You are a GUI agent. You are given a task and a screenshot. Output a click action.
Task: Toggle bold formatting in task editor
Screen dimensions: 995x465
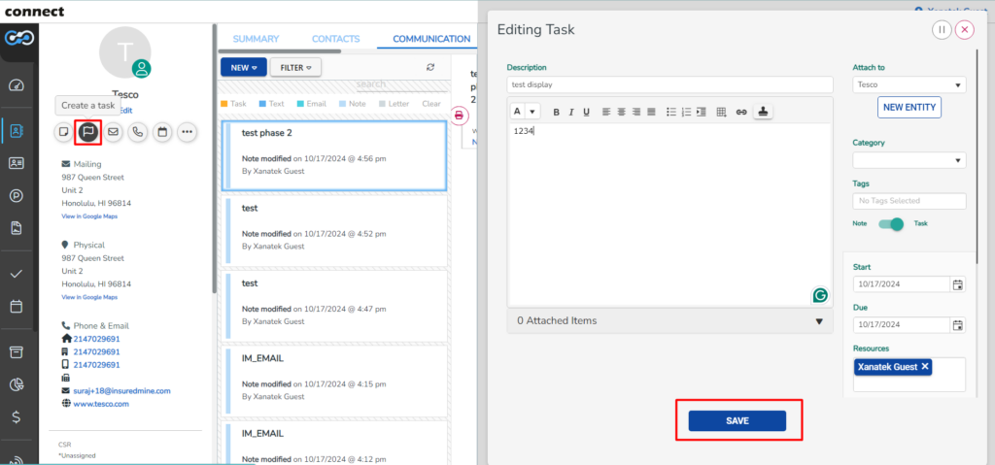(556, 113)
